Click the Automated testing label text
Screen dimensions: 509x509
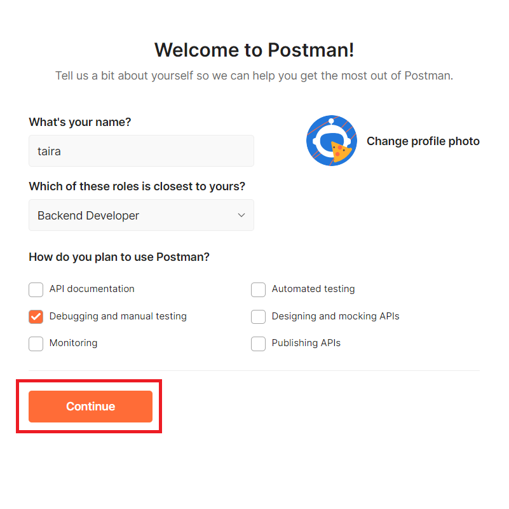tap(313, 289)
